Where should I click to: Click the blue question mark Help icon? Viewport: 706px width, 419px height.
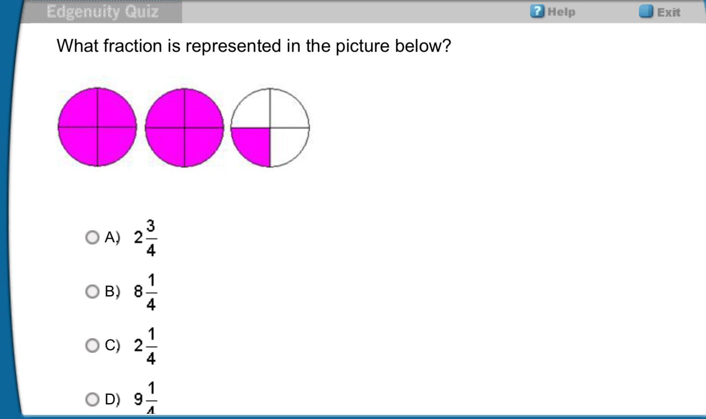[x=537, y=11]
